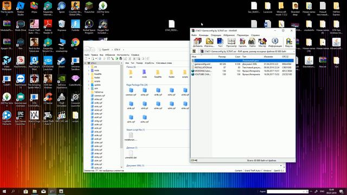Click the GTA V breadcrumb in the OpenIV address bar
Image resolution: width=347 pixels, height=195 pixels.
pos(117,49)
